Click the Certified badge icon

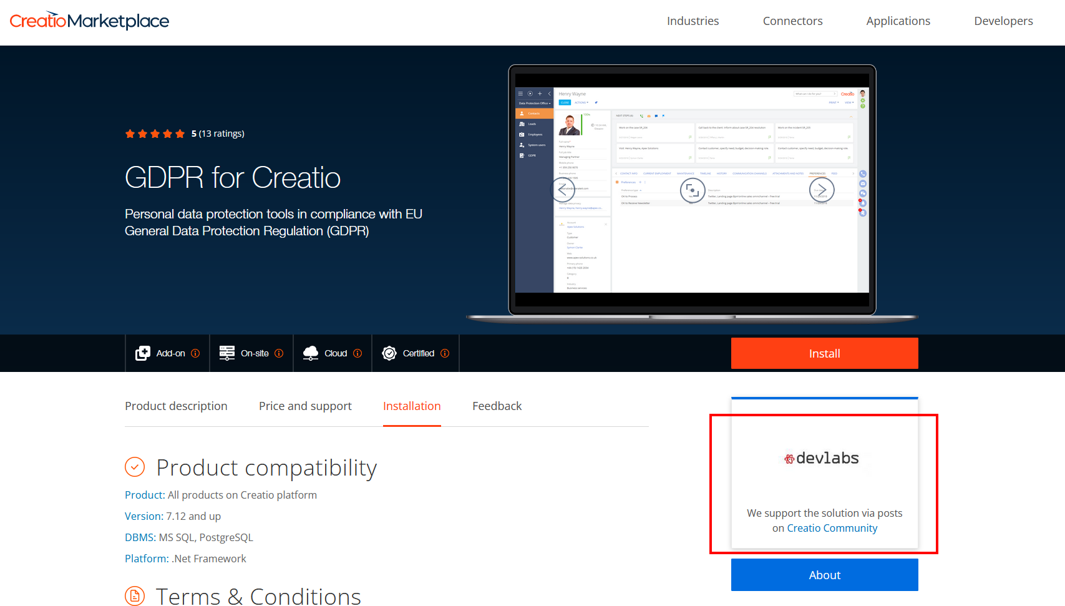[389, 353]
